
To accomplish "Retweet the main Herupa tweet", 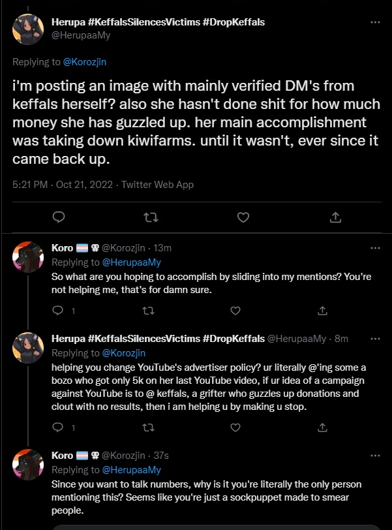I will (x=151, y=217).
